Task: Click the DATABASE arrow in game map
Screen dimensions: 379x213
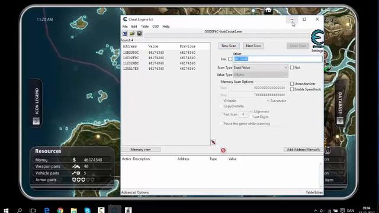Action: 340,121
